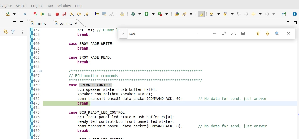Image resolution: width=299 pixels, height=139 pixels.
Task: Click the Disconnect debug icon
Action: tap(64, 14)
